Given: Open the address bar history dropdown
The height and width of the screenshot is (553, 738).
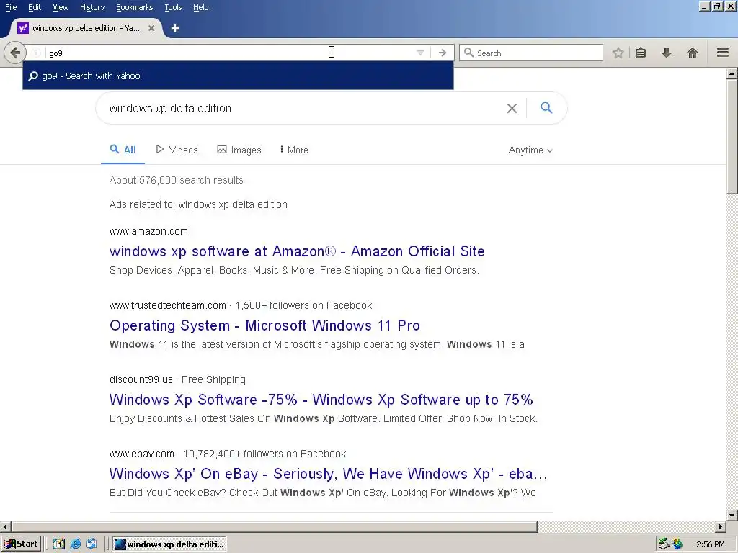Looking at the screenshot, I should [x=420, y=53].
